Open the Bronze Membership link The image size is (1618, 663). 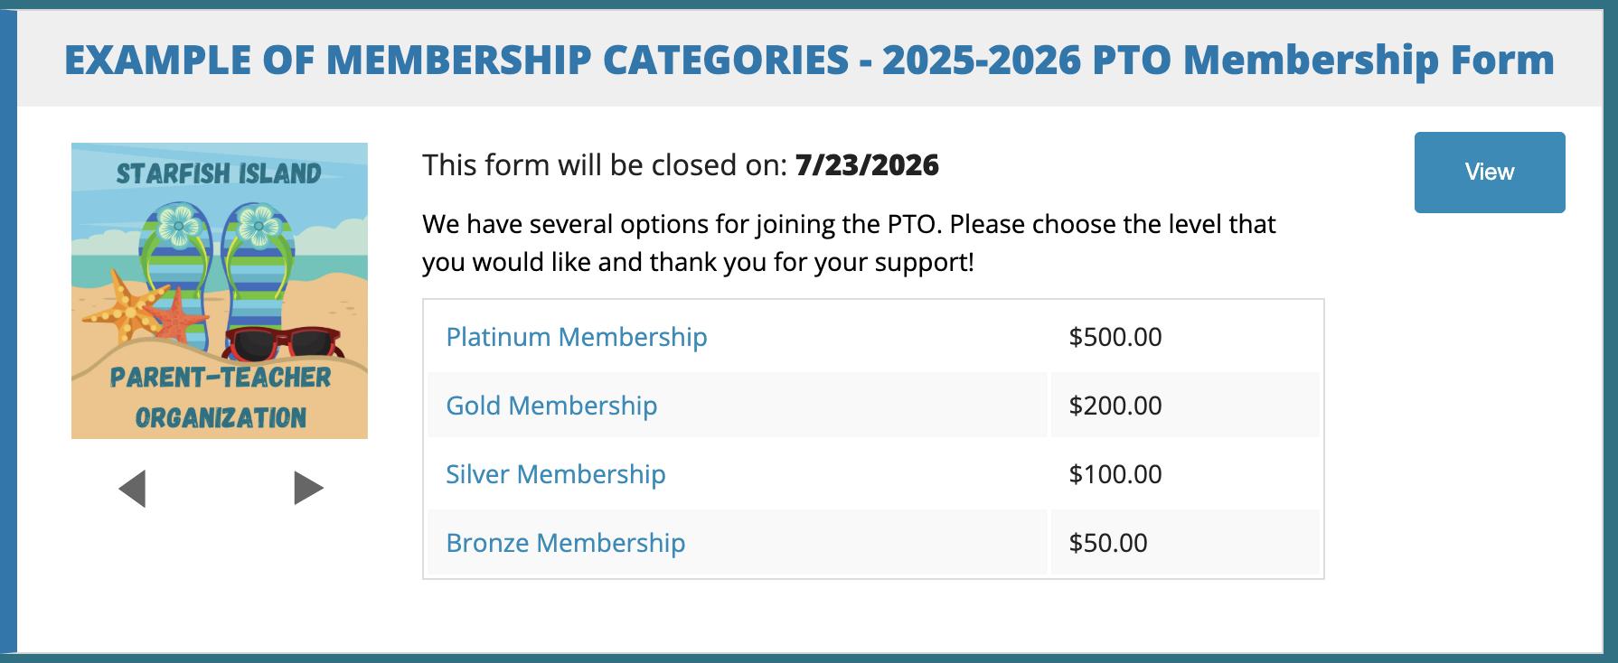pos(565,543)
